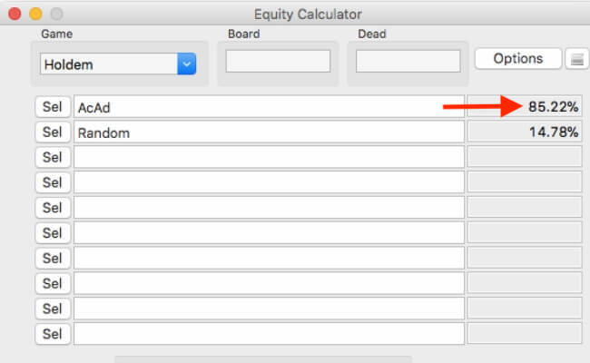Viewport: 590px width, 363px height.
Task: Click the empty hand field in last row
Action: pyautogui.click(x=268, y=334)
